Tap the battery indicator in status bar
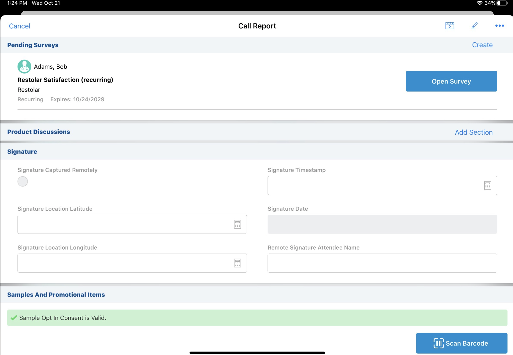This screenshot has width=513, height=355. coord(502,3)
